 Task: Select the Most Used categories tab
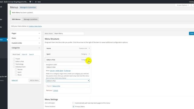pyautogui.click(x=16, y=54)
